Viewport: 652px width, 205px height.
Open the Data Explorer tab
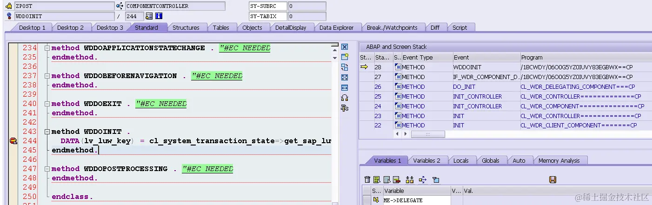[337, 27]
